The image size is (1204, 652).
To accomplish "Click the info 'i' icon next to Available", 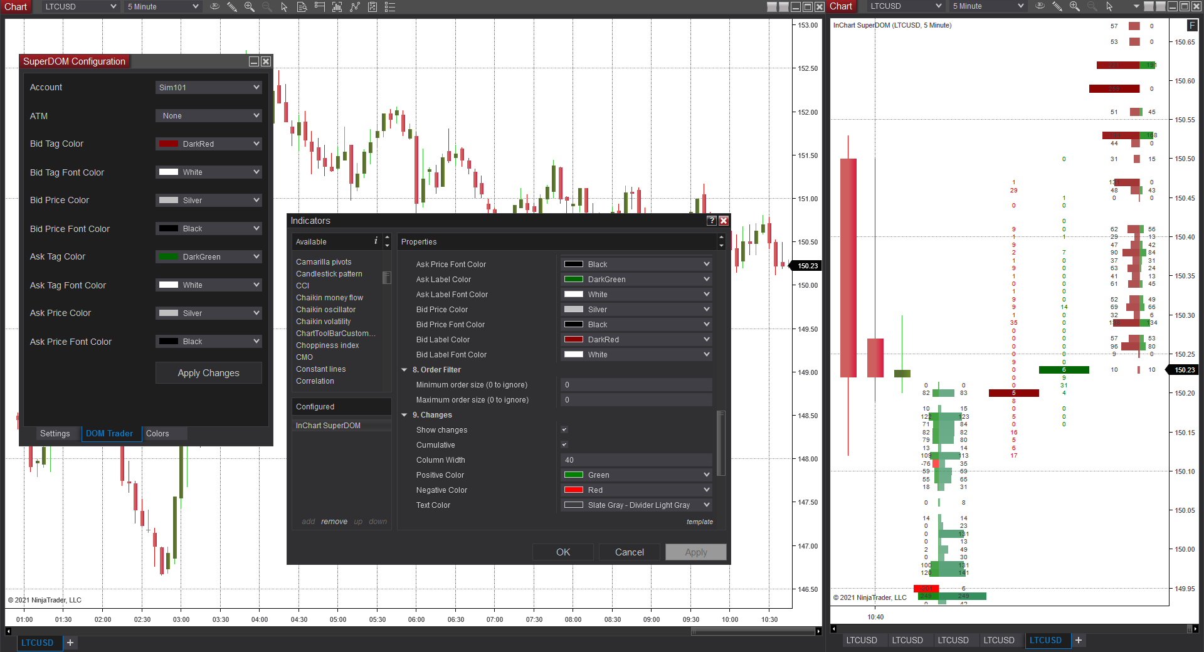I will (x=376, y=241).
